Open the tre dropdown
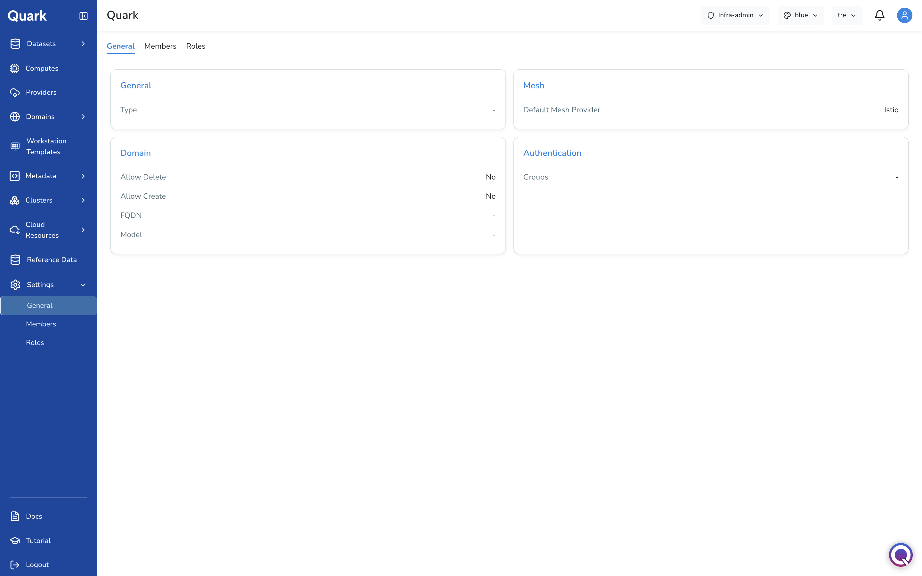Viewport: 922px width, 576px height. click(847, 15)
